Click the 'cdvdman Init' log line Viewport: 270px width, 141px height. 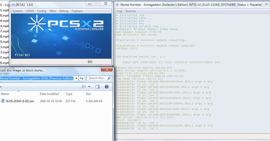tap(126, 49)
